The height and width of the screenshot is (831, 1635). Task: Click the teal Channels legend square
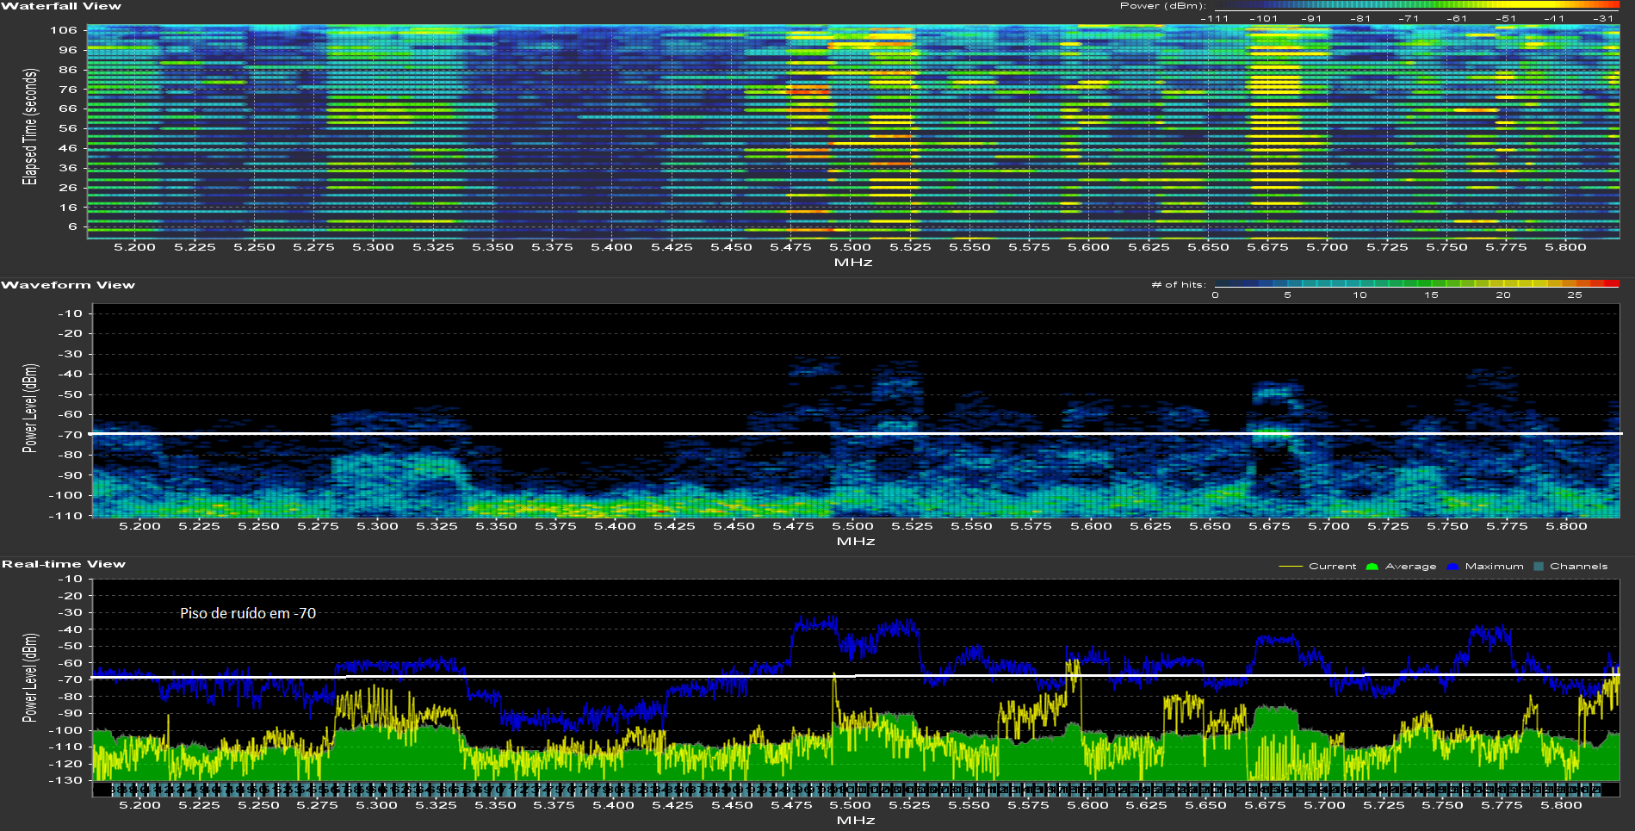[1539, 567]
